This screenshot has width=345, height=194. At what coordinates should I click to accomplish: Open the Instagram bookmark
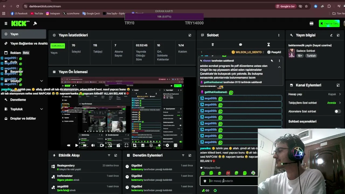coord(53,13)
